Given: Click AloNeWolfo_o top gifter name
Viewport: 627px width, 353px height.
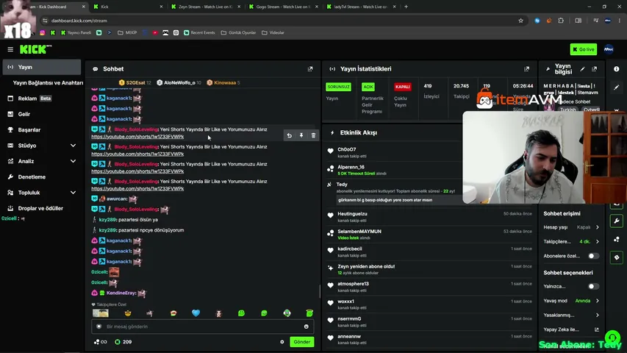Looking at the screenshot, I should pos(179,82).
